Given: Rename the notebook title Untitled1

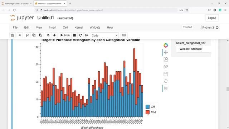Looking at the screenshot, I should (x=45, y=18).
